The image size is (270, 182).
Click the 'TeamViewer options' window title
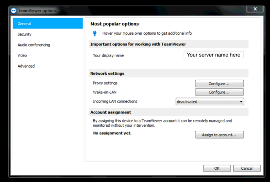tap(38, 11)
